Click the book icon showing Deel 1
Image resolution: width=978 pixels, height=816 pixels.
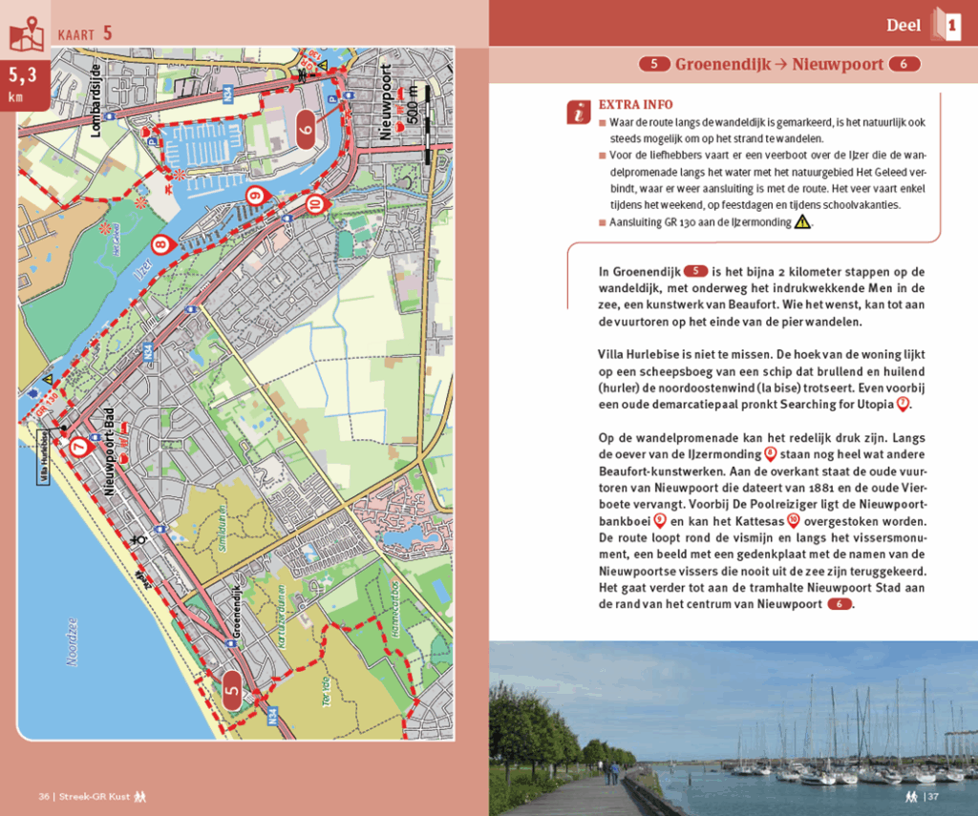pos(946,24)
